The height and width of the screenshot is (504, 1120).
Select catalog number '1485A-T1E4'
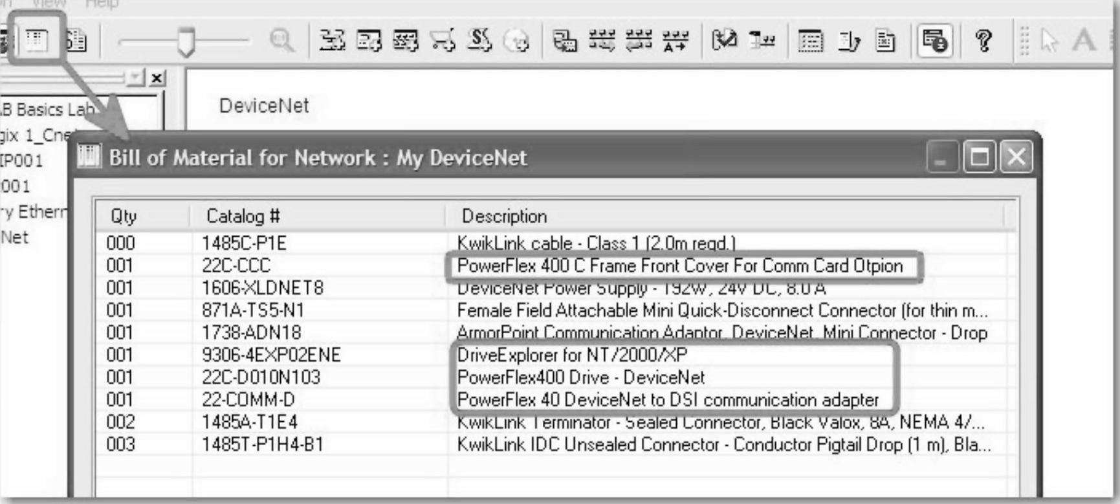(x=249, y=422)
